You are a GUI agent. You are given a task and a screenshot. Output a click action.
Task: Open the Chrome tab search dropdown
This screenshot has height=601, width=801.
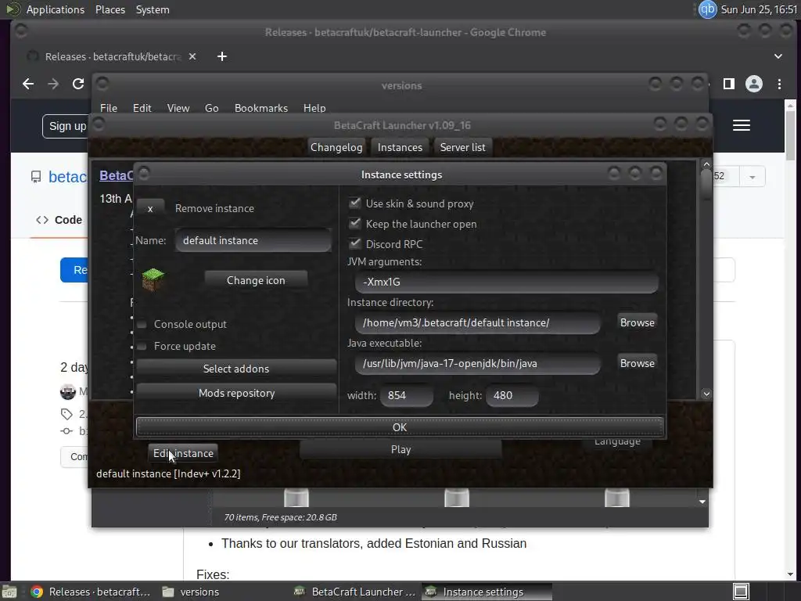tap(778, 56)
